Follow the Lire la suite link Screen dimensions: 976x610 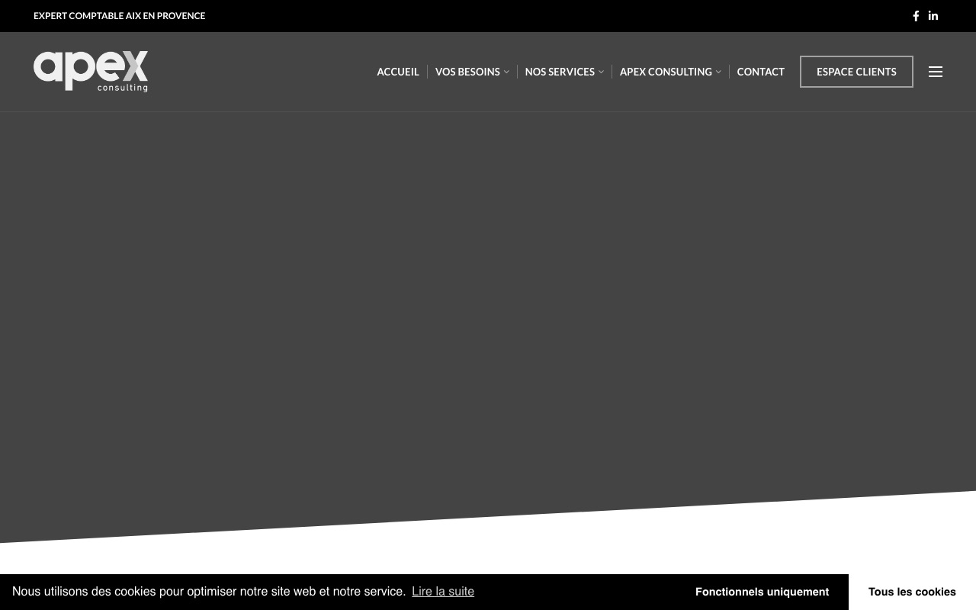[443, 592]
